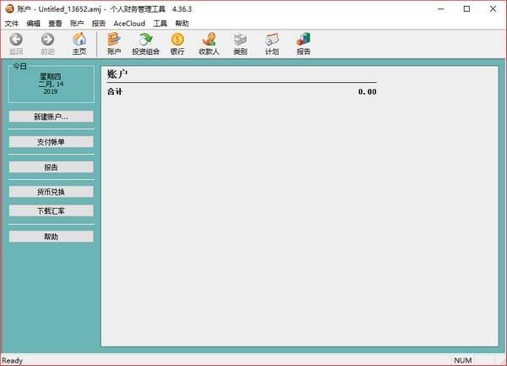The height and width of the screenshot is (366, 507).
Task: Click the sidebar 帮助 (Help) button
Action: coord(51,237)
